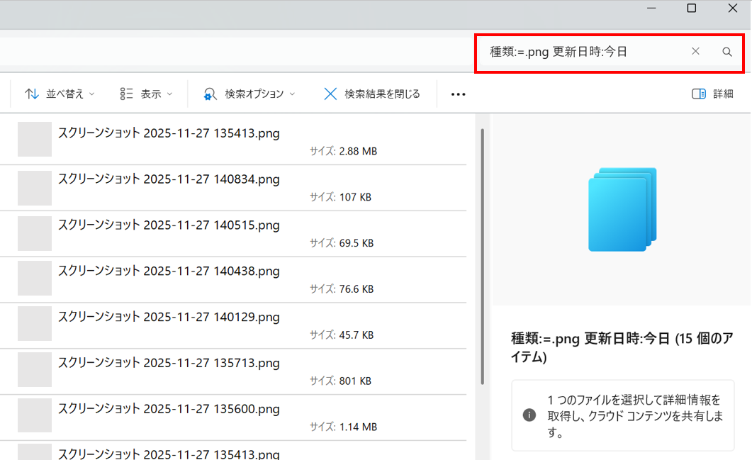The width and height of the screenshot is (752, 460).
Task: Toggle the 詳細 details pane
Action: [722, 94]
